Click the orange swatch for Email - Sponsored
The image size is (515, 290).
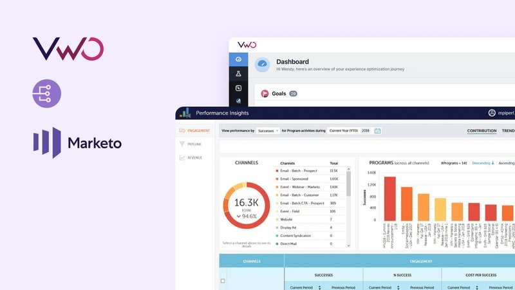[x=277, y=179]
